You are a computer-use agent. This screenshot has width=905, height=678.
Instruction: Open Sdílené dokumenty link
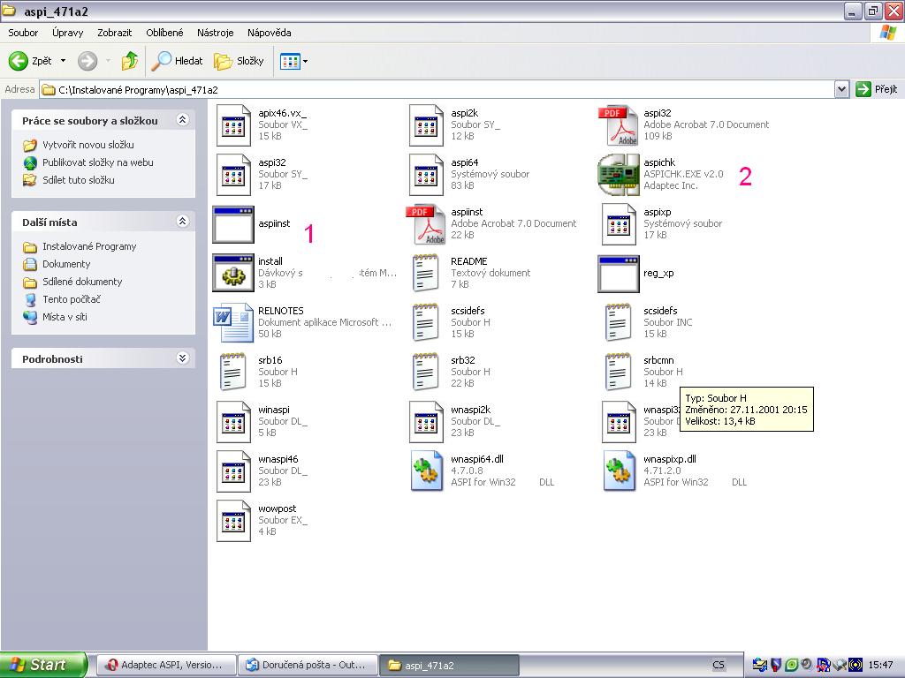point(82,282)
